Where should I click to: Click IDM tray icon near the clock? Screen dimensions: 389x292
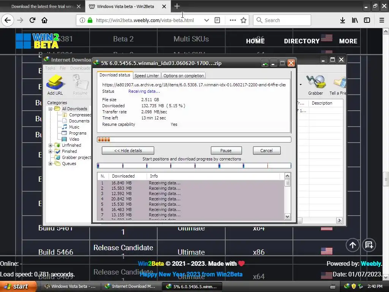[x=347, y=286]
